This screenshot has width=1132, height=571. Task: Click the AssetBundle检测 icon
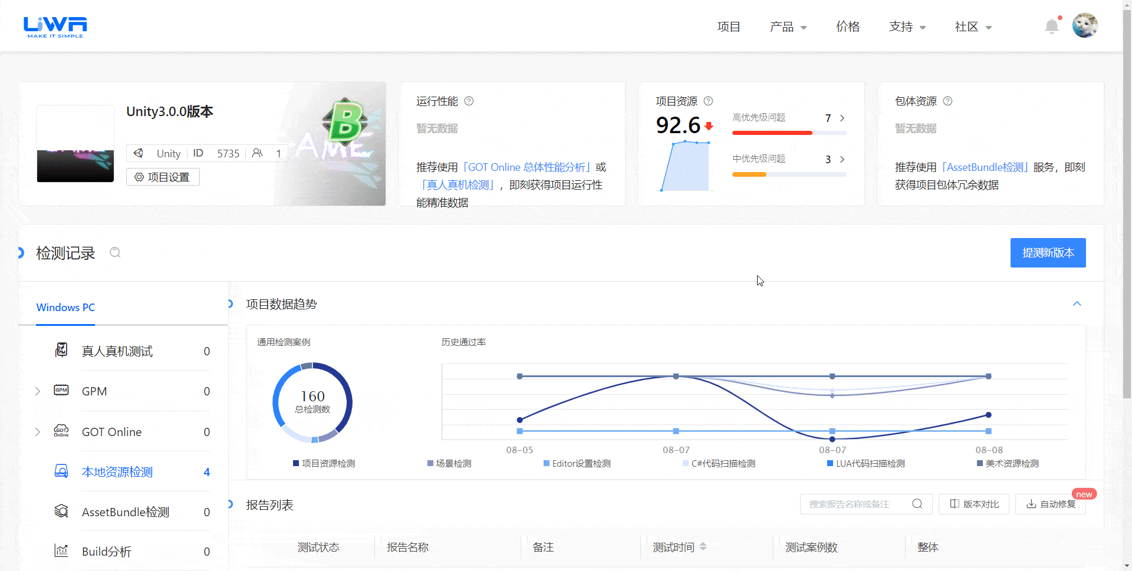(61, 511)
